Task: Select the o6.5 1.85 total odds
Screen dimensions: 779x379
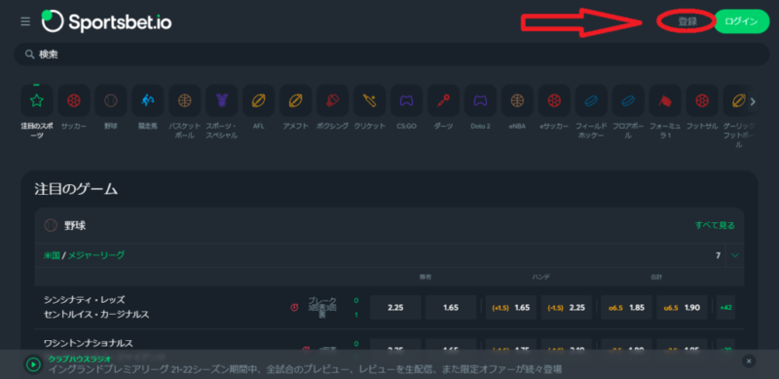Action: 626,307
